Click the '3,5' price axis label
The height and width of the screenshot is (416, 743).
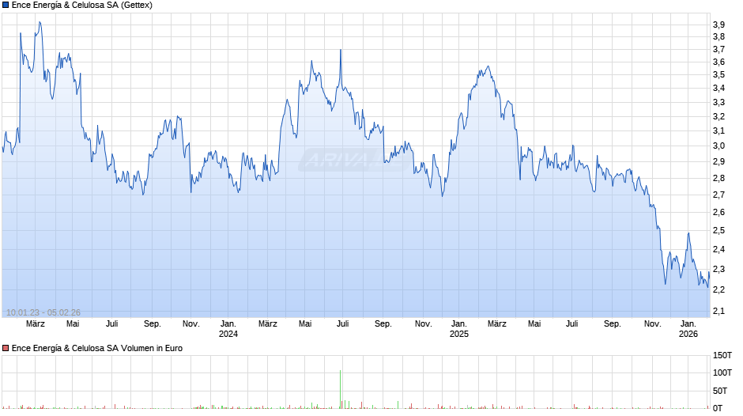tap(718, 75)
